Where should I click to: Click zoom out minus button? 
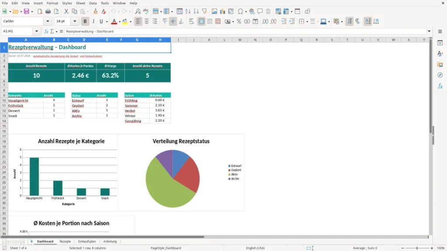[402, 248]
